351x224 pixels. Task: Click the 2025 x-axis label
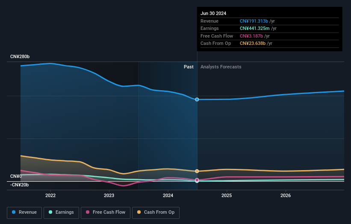(227, 195)
